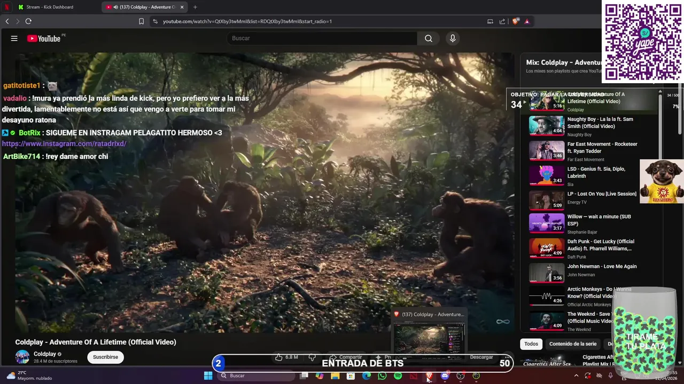Subscribe with the Suscribirse button

105,357
